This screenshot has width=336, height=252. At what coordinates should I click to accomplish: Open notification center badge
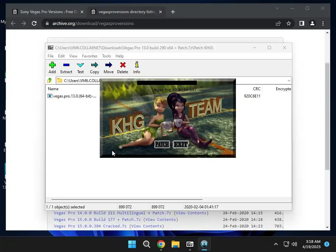326,244
